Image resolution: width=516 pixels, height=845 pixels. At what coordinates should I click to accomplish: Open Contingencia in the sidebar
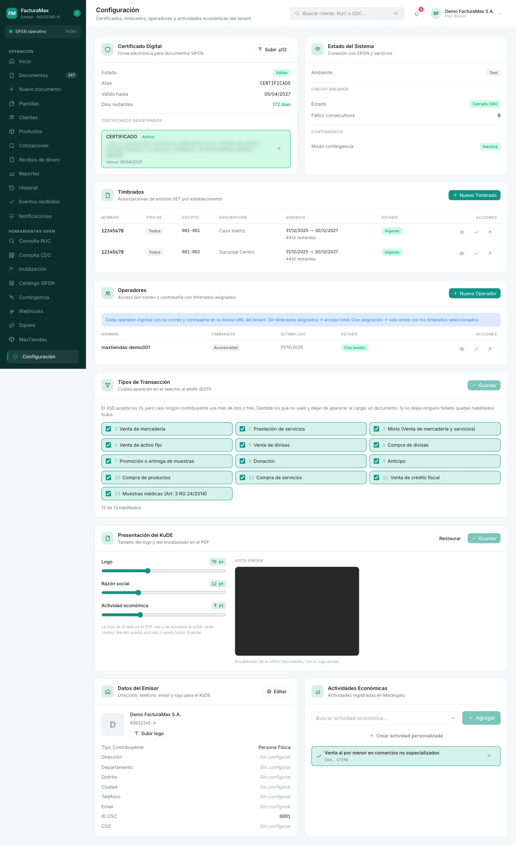tap(43, 297)
